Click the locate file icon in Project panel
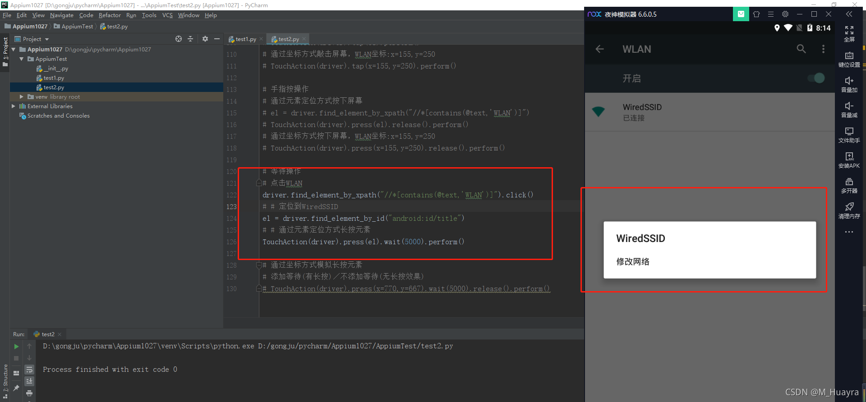This screenshot has height=402, width=866. [179, 39]
